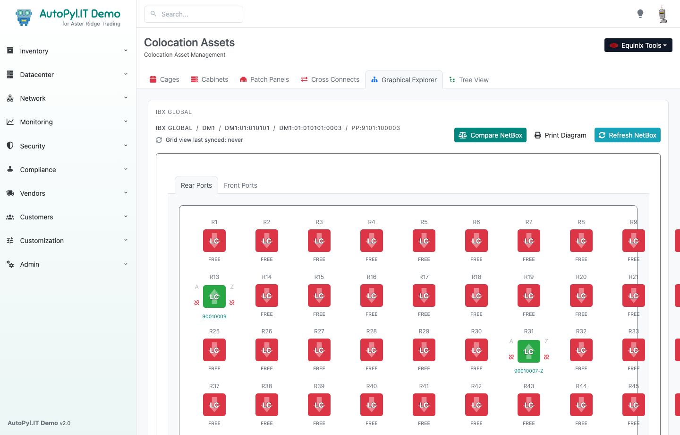
Task: Expand the Compliance sidebar menu
Action: 68,170
